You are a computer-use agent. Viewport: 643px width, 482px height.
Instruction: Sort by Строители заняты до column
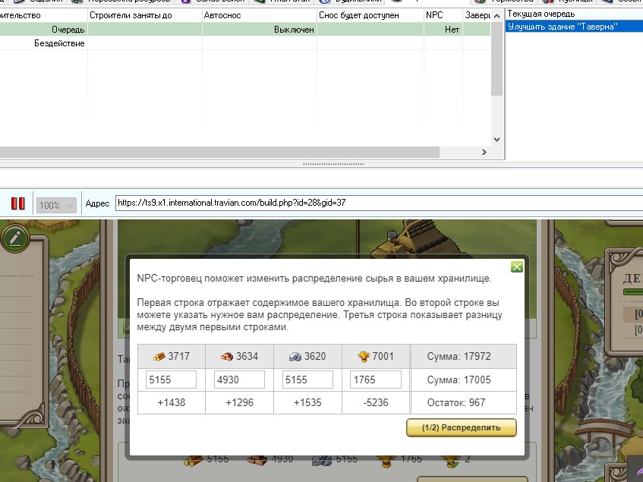[x=145, y=16]
